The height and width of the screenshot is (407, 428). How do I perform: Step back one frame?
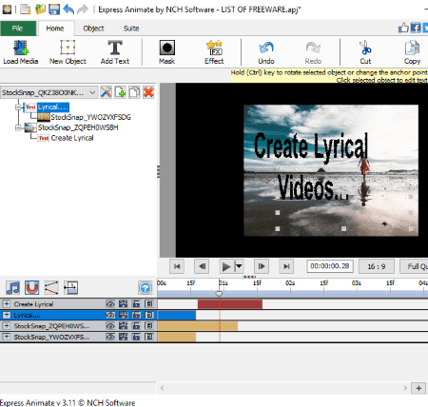[202, 266]
